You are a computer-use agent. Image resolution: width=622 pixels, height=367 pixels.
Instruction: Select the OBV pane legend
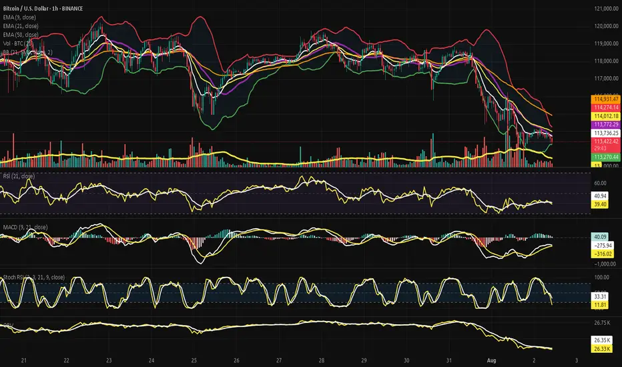pyautogui.click(x=8, y=326)
